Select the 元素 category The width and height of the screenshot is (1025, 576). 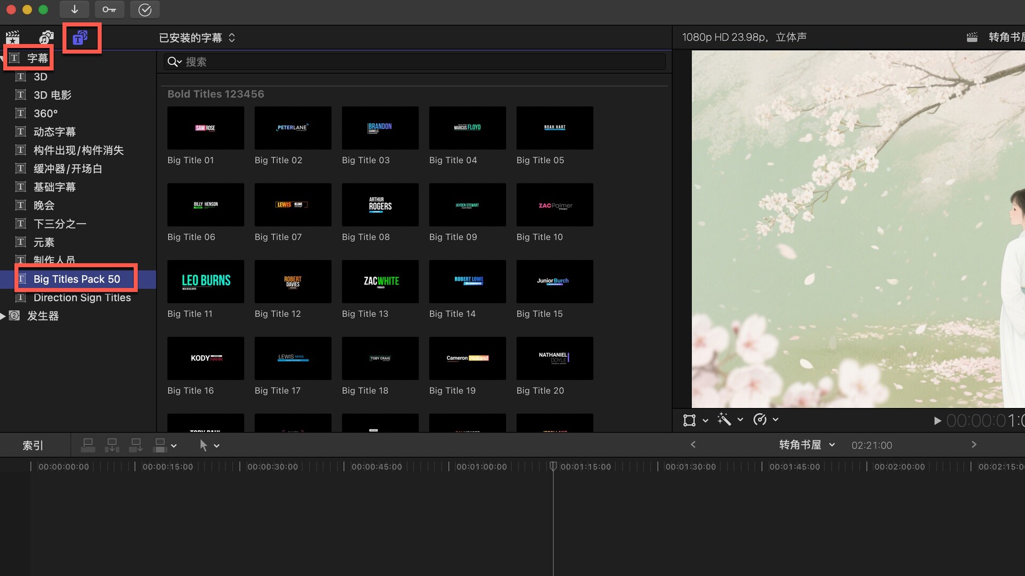(x=78, y=242)
